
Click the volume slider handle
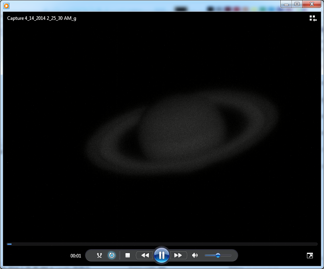click(218, 256)
